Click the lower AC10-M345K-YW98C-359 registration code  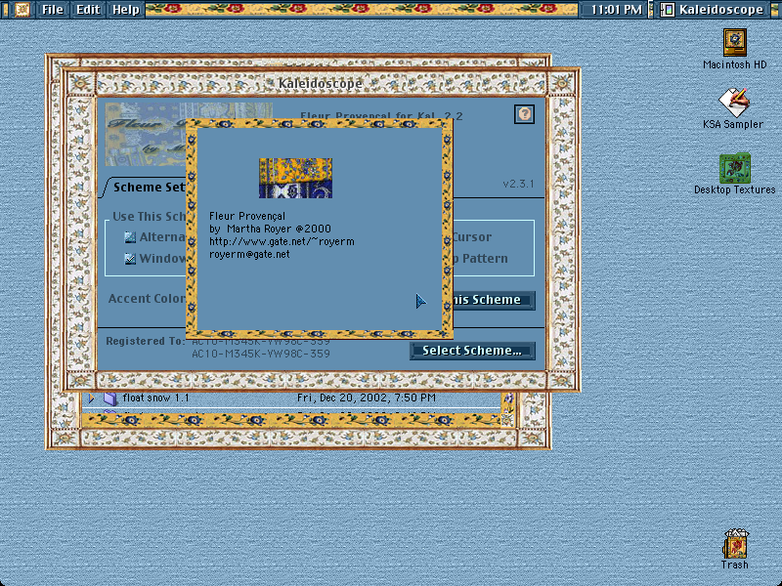coord(261,354)
